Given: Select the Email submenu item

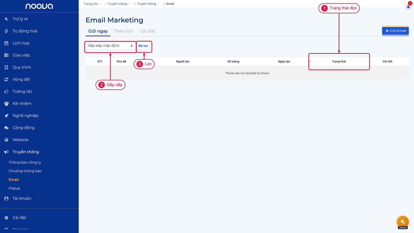Looking at the screenshot, I should [14, 180].
